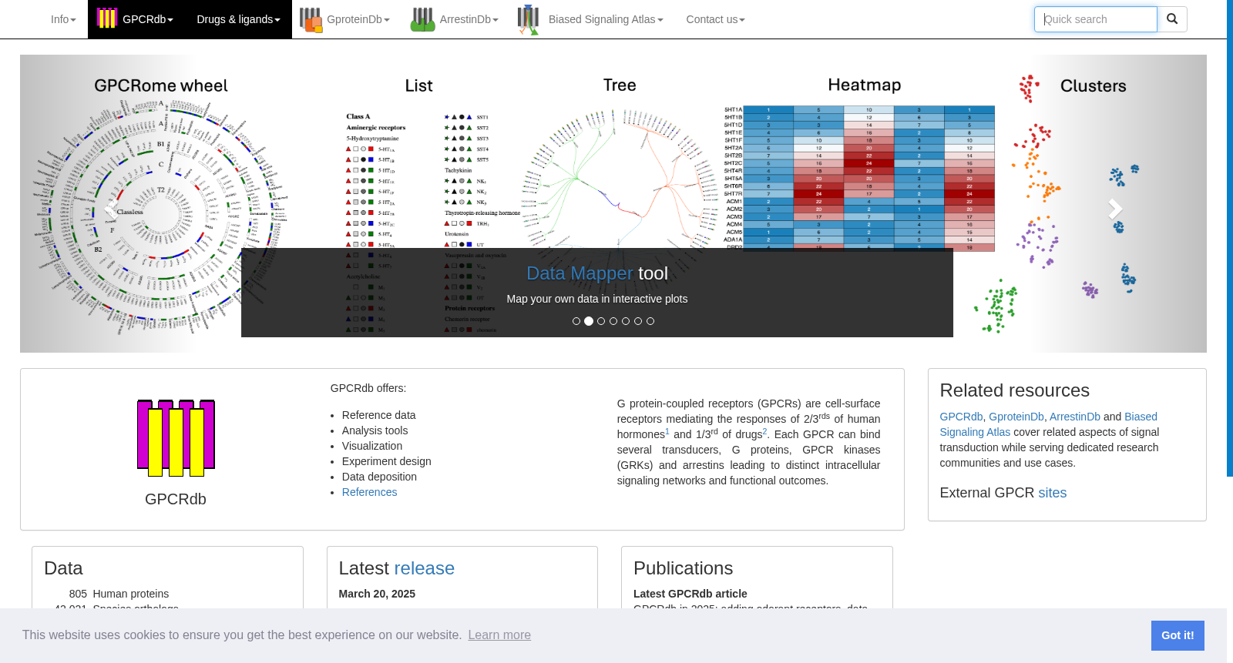Click the 'Latest GPCRdb article' text
The image size is (1233, 663).
pos(690,594)
